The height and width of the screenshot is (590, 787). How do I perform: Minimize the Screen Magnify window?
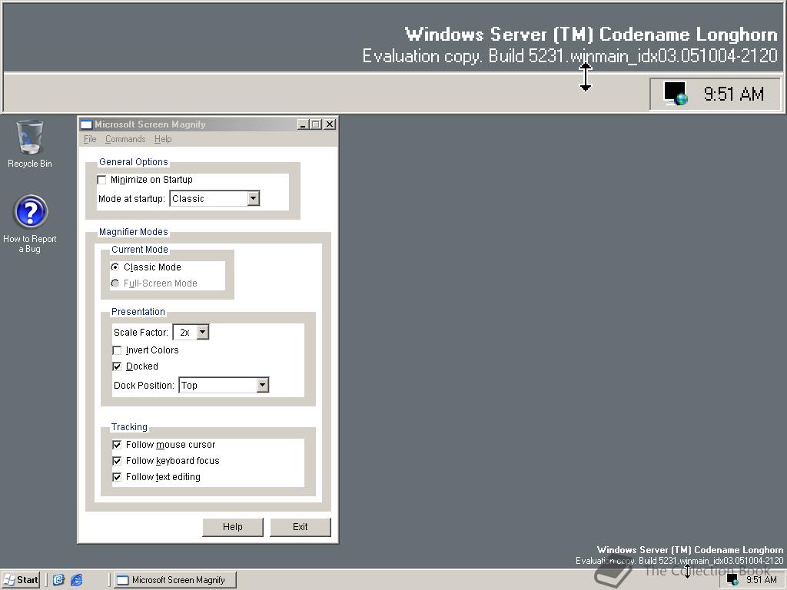302,124
